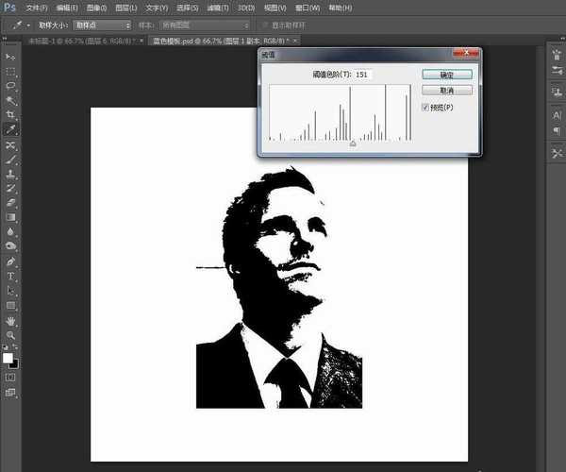Click the threshold slider triangle under histogram
This screenshot has height=472, width=566.
coord(353,143)
